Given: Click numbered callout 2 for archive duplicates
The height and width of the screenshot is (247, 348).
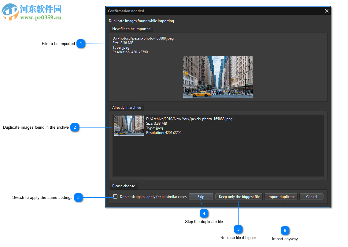Looking at the screenshot, I should click(75, 127).
